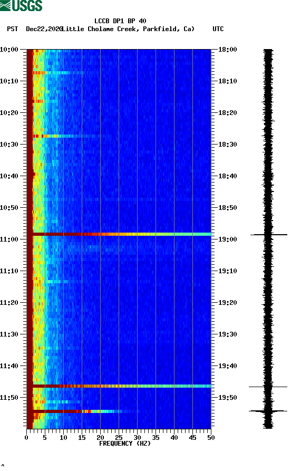Click the 0 Hz frequency axis tick label

click(x=26, y=438)
